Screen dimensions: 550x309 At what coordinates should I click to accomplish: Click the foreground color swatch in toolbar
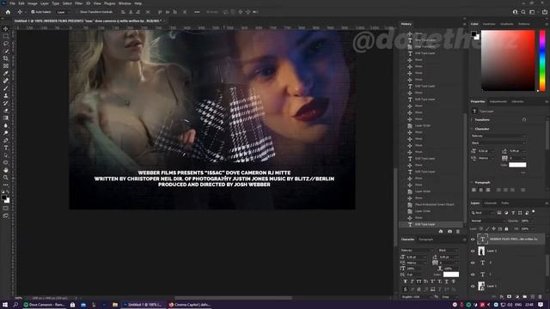coord(3,197)
